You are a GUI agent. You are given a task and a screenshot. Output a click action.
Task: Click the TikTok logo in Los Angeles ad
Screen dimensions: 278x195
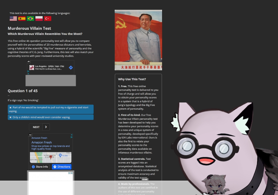coord(32,68)
